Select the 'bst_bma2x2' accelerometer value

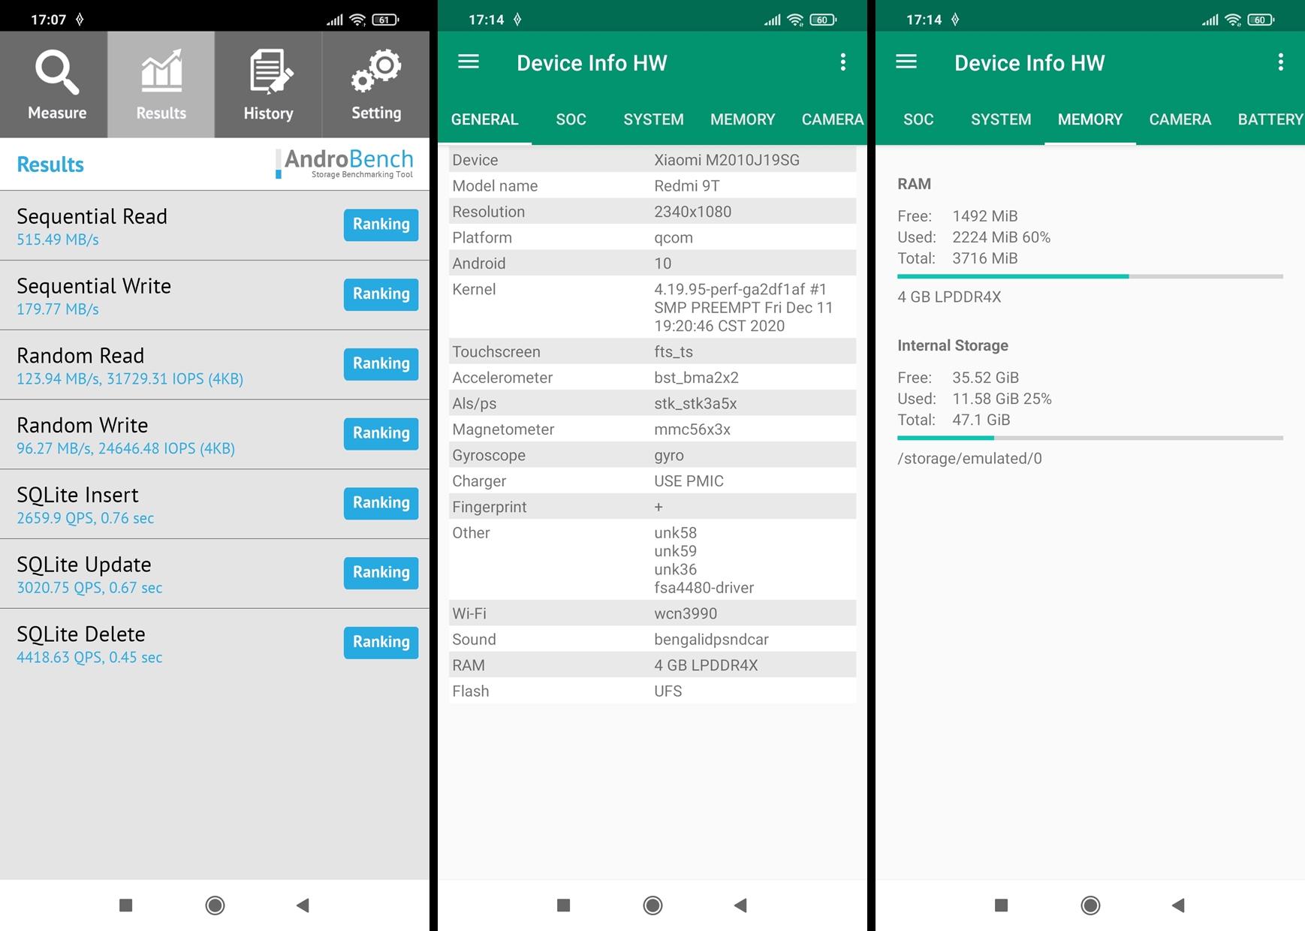point(696,378)
